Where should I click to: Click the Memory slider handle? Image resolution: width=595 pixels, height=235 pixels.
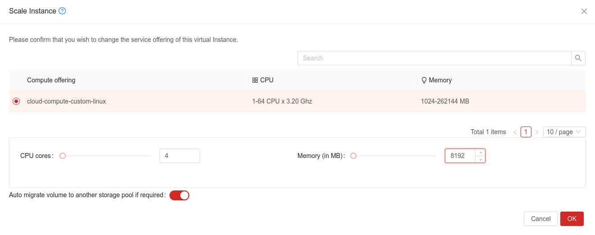pyautogui.click(x=353, y=156)
